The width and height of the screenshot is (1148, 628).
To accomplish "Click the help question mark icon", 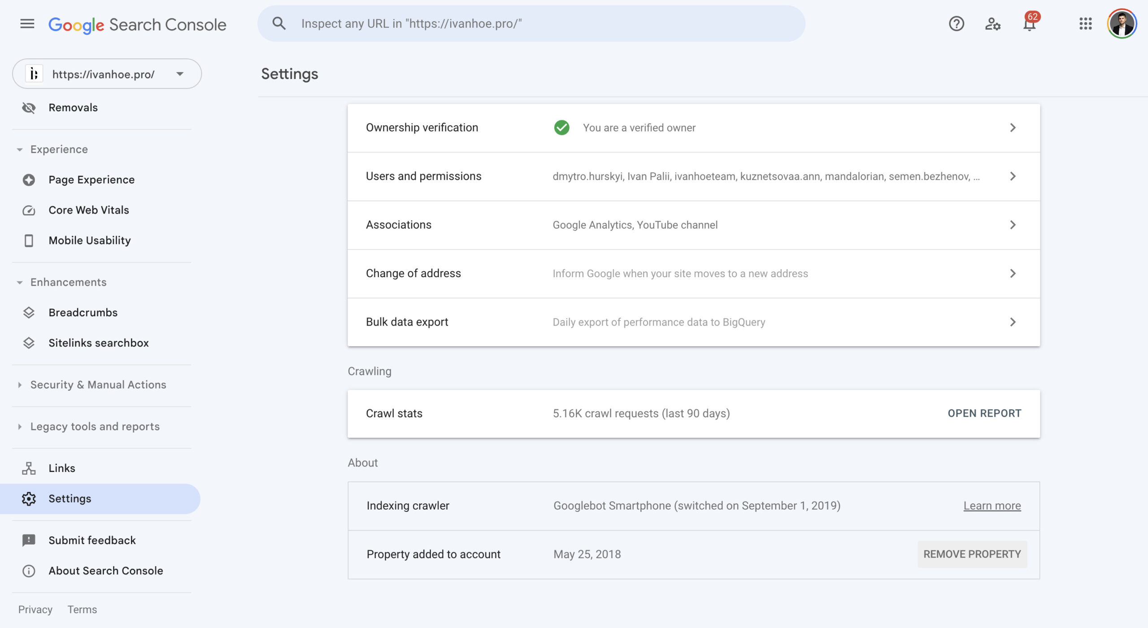I will coord(956,24).
